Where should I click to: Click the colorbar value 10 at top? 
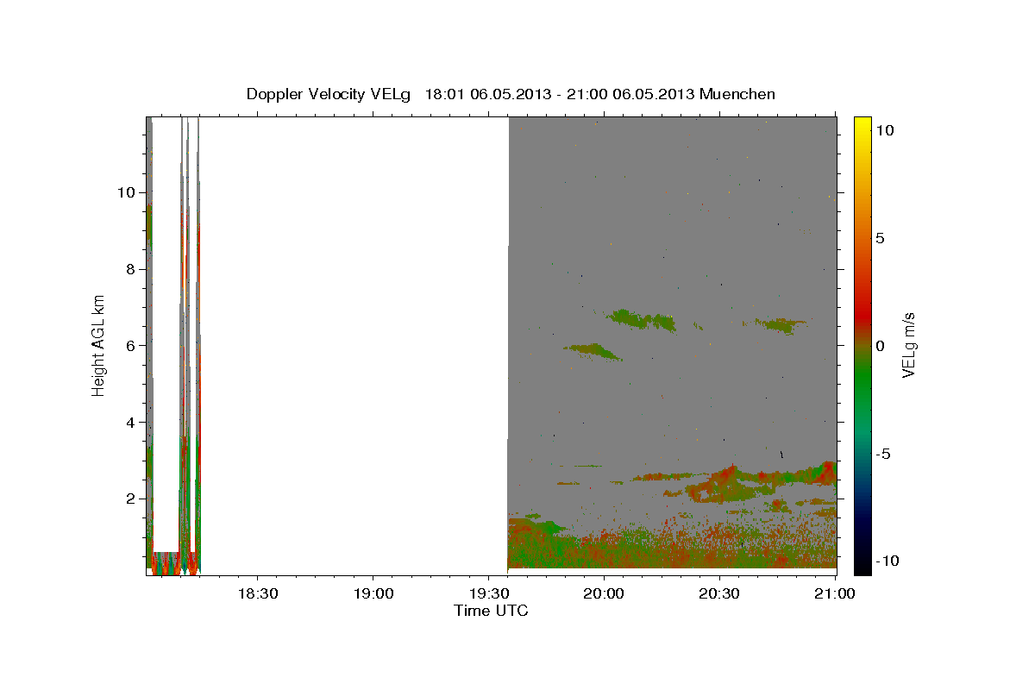pos(884,130)
